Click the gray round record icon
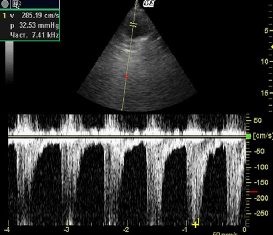Screen dimensions: 273x235 pos(5,4)
